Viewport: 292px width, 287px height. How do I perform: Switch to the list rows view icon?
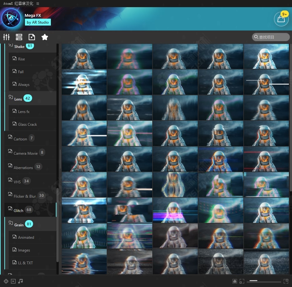point(19,37)
